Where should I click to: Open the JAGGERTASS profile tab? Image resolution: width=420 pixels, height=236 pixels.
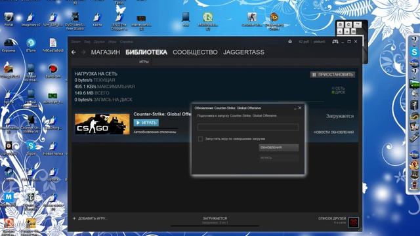point(243,52)
